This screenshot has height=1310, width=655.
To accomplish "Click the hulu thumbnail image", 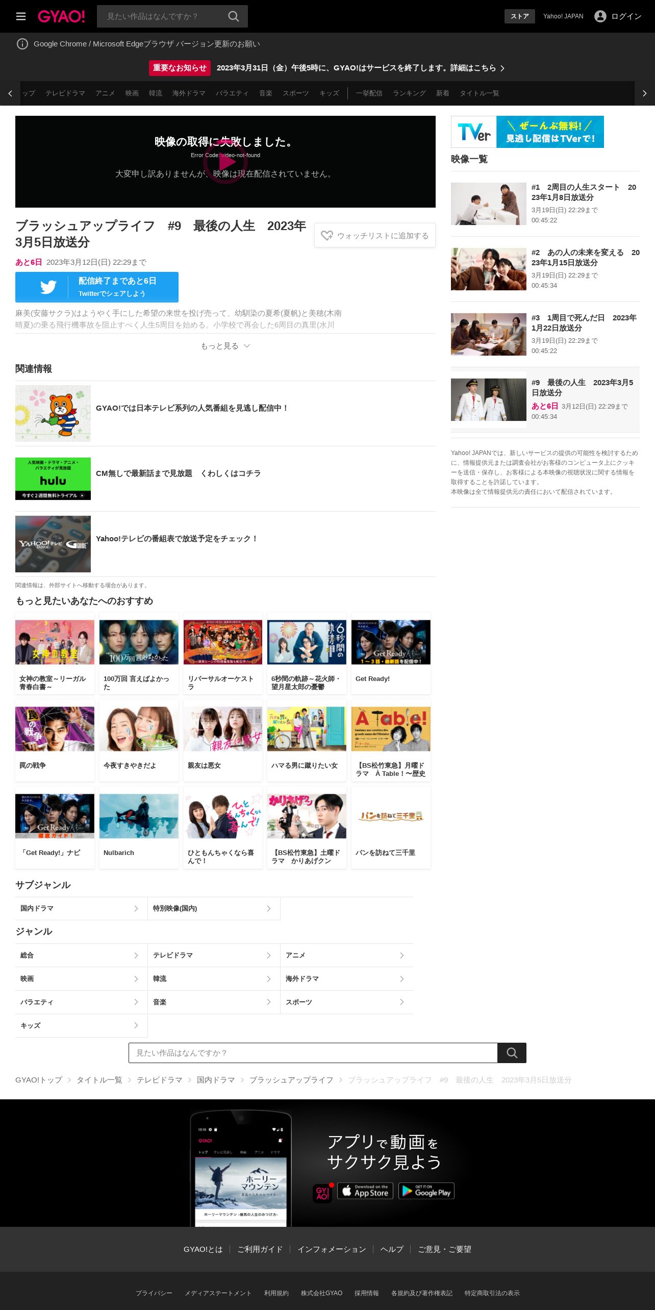I will pyautogui.click(x=53, y=478).
